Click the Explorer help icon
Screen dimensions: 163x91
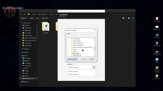coord(133,18)
